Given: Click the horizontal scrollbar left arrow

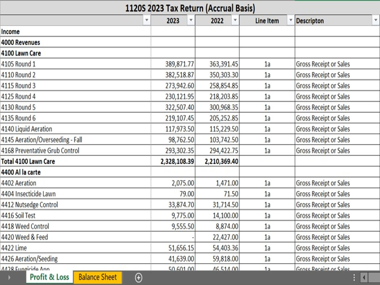Looking at the screenshot, I should tap(364, 278).
